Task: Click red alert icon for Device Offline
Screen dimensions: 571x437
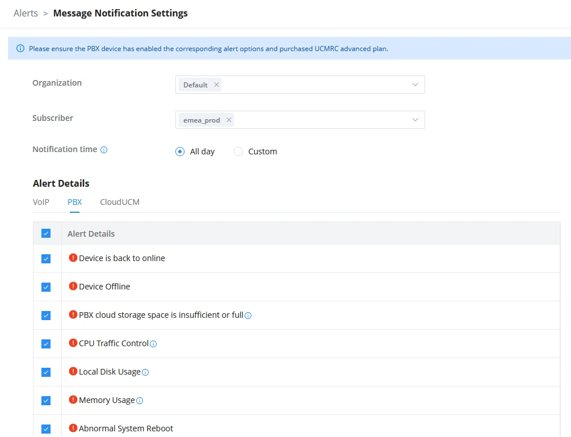Action: (x=73, y=286)
